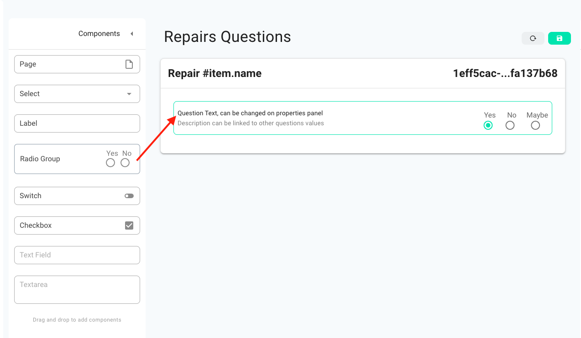Click Radio Group's Yes circle in sidebar

coord(110,163)
